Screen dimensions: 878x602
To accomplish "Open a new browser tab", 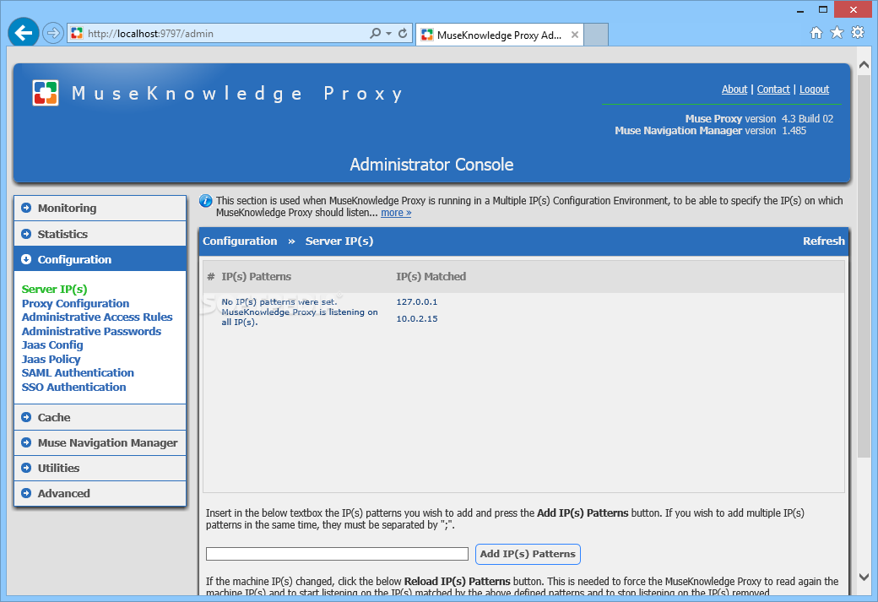I will [596, 35].
